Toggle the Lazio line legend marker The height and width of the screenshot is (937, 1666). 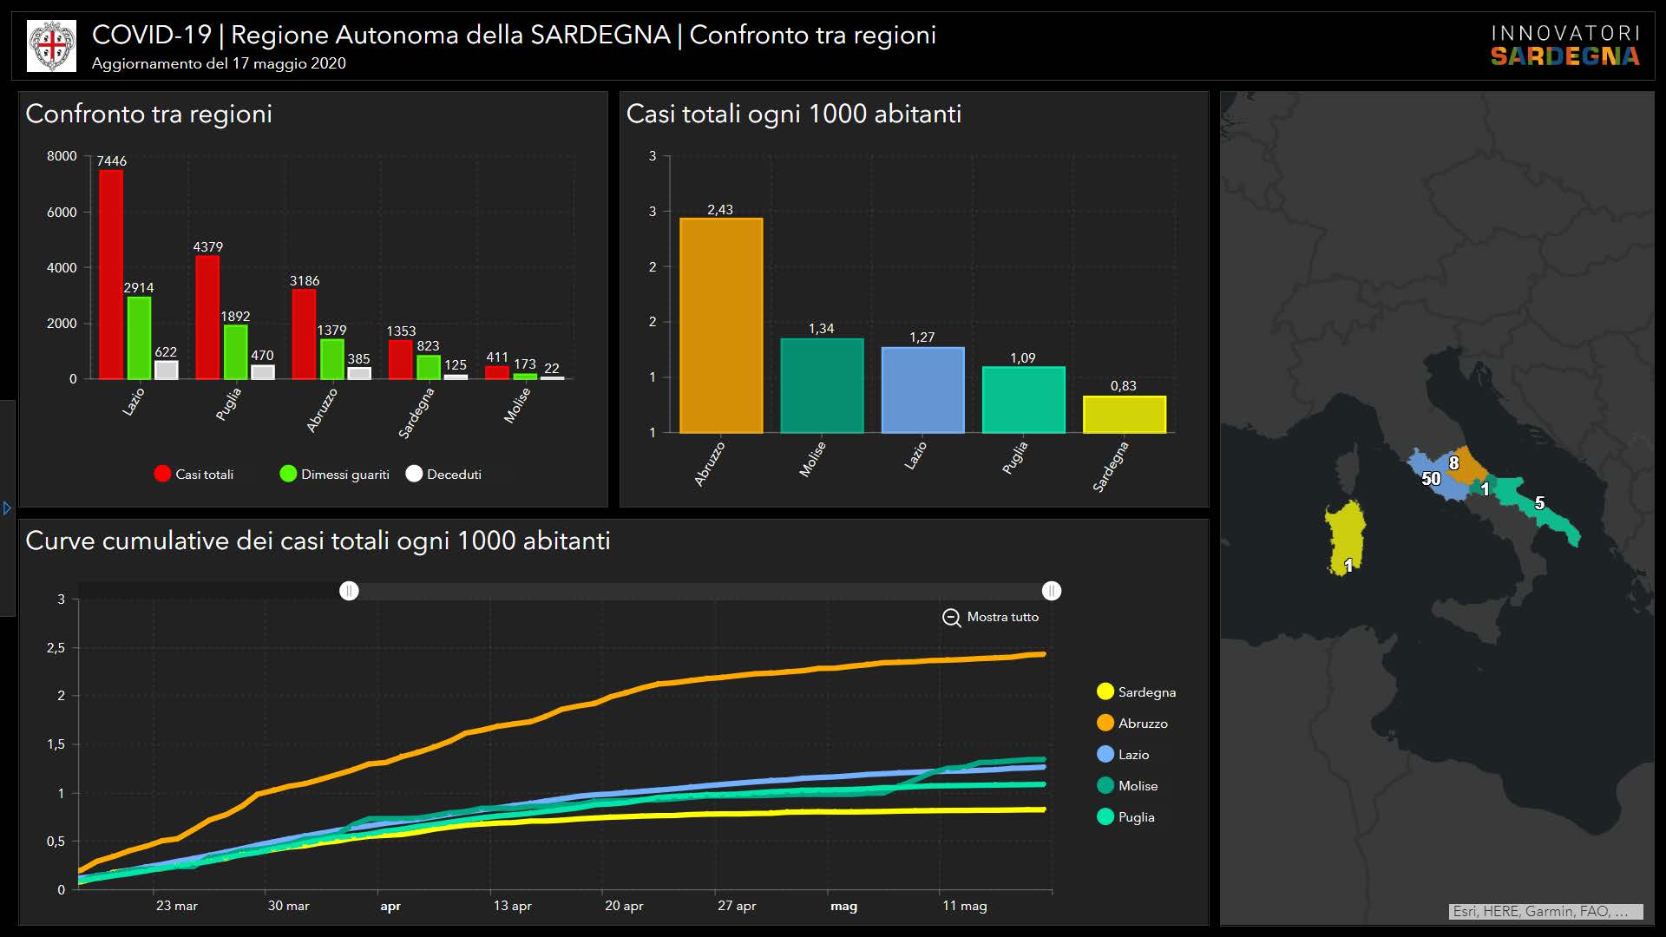point(1105,755)
